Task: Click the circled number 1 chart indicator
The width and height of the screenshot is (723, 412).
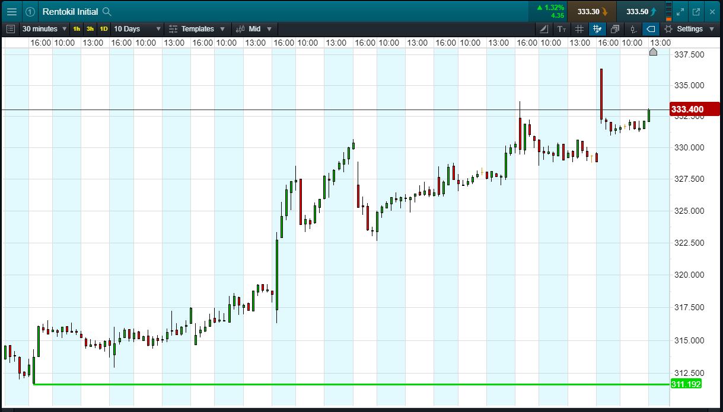Action: [x=30, y=11]
